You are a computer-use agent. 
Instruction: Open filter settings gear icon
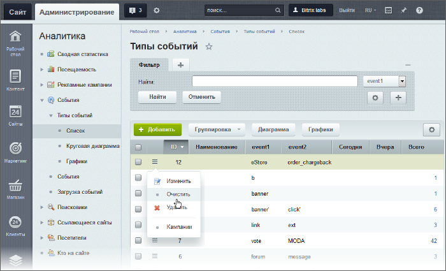point(375,98)
